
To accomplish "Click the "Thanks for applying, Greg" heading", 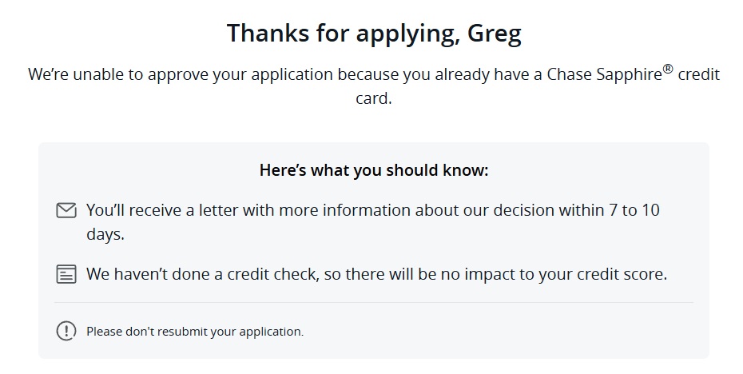I will (374, 34).
